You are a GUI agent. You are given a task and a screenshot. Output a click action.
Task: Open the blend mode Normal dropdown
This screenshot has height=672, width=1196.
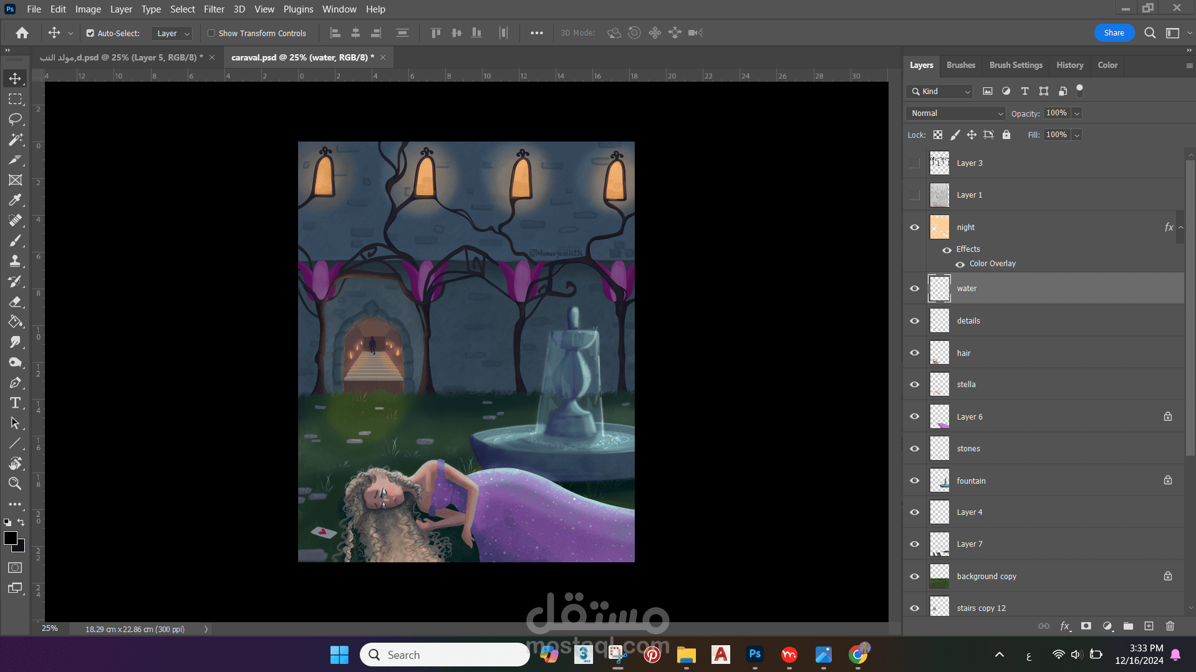click(955, 113)
